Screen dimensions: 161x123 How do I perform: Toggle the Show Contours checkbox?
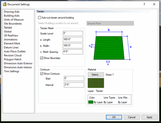pos(42,74)
